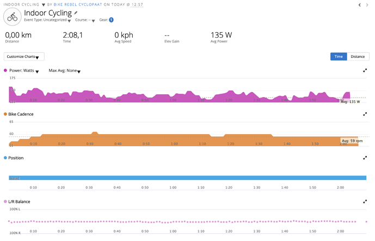Open the Indoor Cycling activity type dropdown
This screenshot has height=241, width=375.
click(x=44, y=5)
